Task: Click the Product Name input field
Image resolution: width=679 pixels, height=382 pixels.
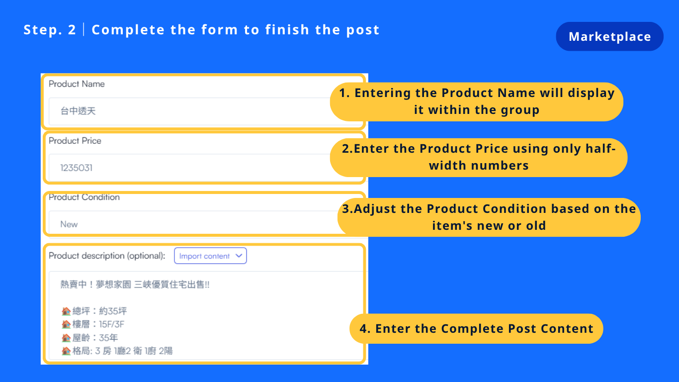Action: click(x=189, y=111)
